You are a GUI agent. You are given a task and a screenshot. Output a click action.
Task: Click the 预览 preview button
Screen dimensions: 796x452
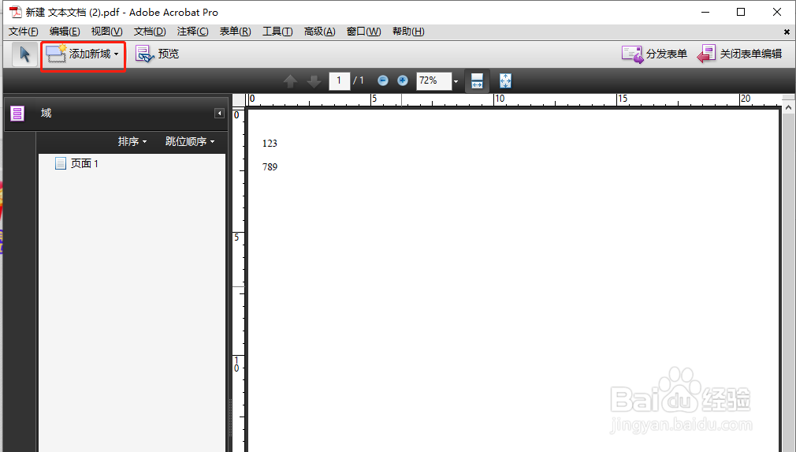tap(158, 54)
